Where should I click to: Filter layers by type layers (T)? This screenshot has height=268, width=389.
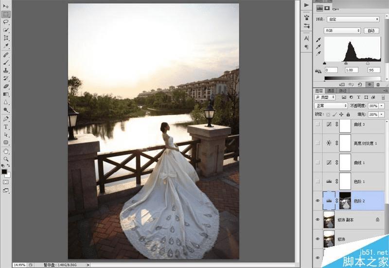point(358,97)
